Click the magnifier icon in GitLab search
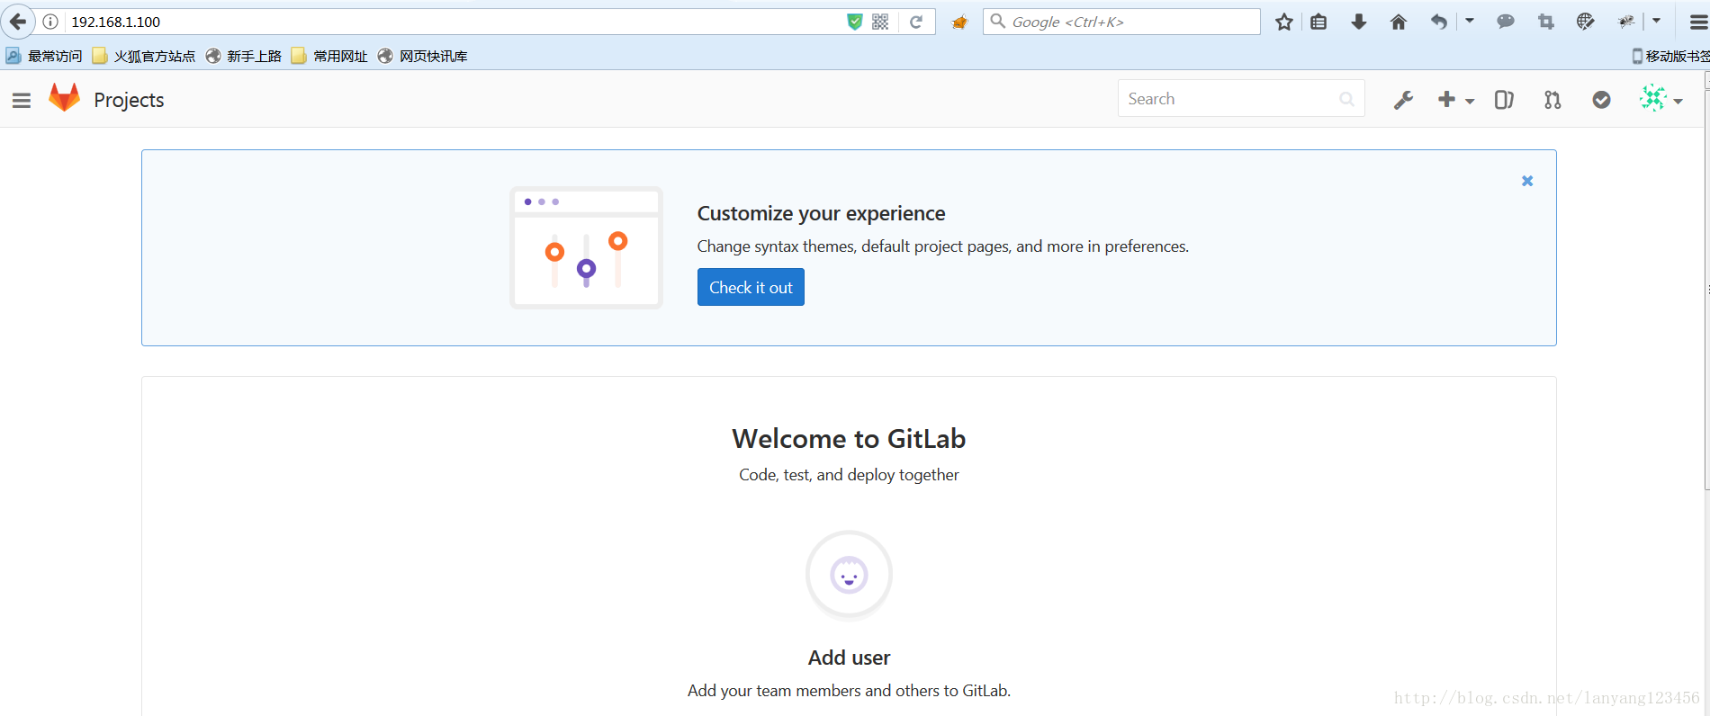Screen dimensions: 1710x716 click(1346, 99)
